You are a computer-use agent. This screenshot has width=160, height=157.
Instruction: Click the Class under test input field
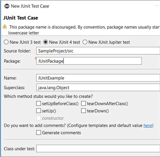[98, 149]
